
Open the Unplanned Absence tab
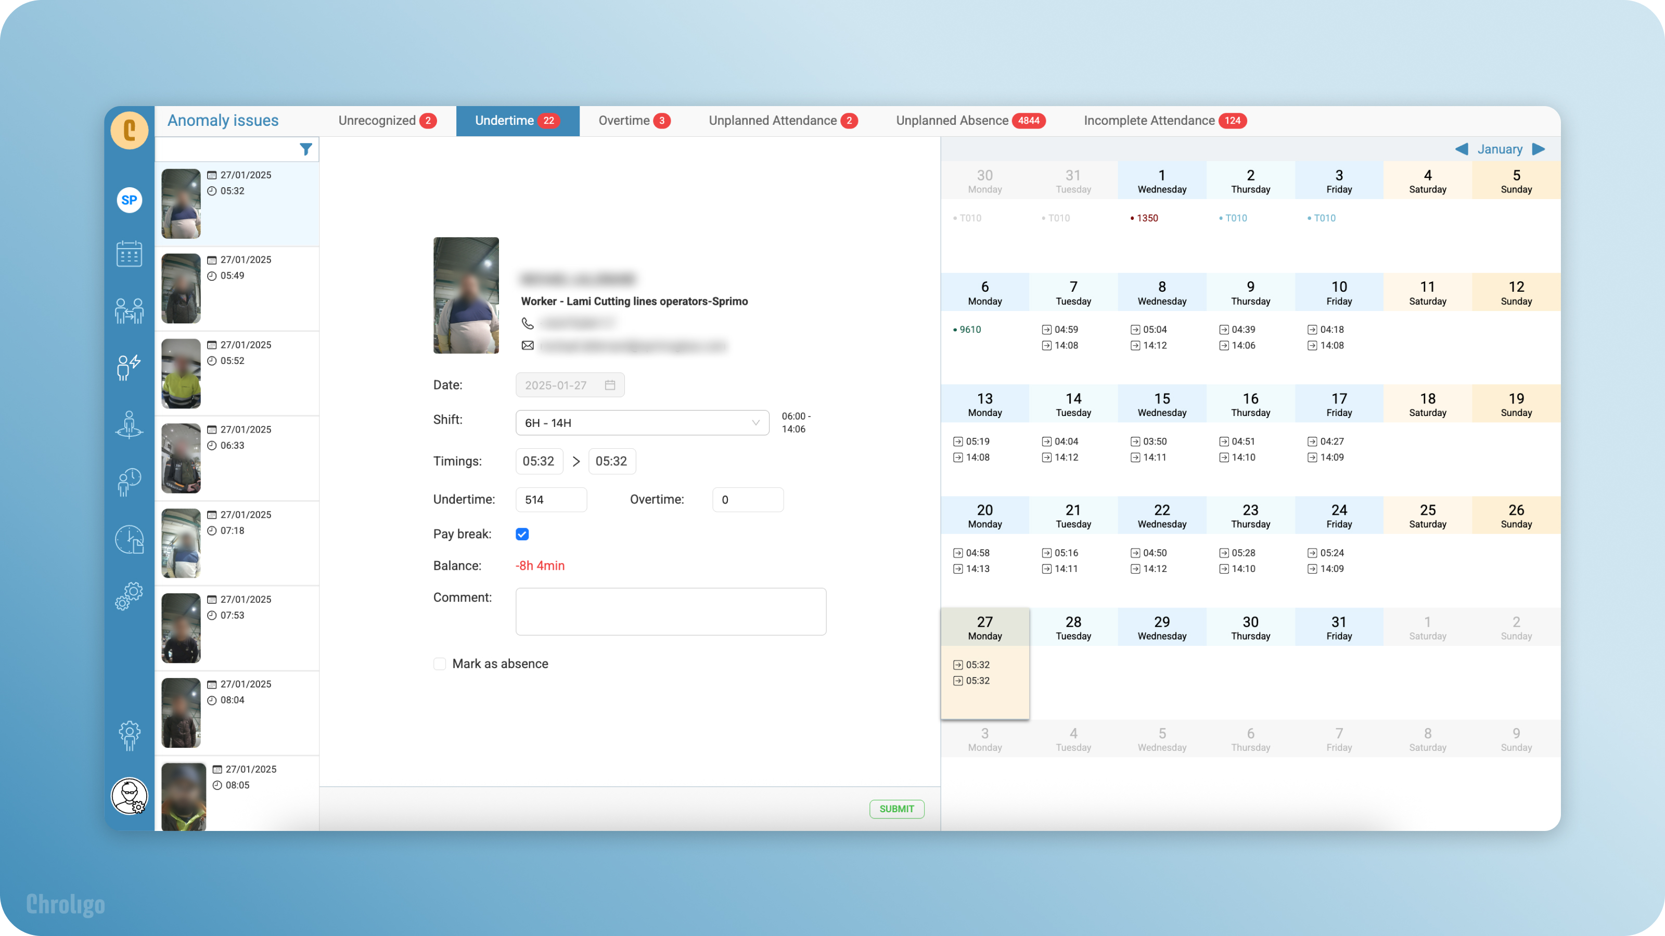(x=970, y=121)
